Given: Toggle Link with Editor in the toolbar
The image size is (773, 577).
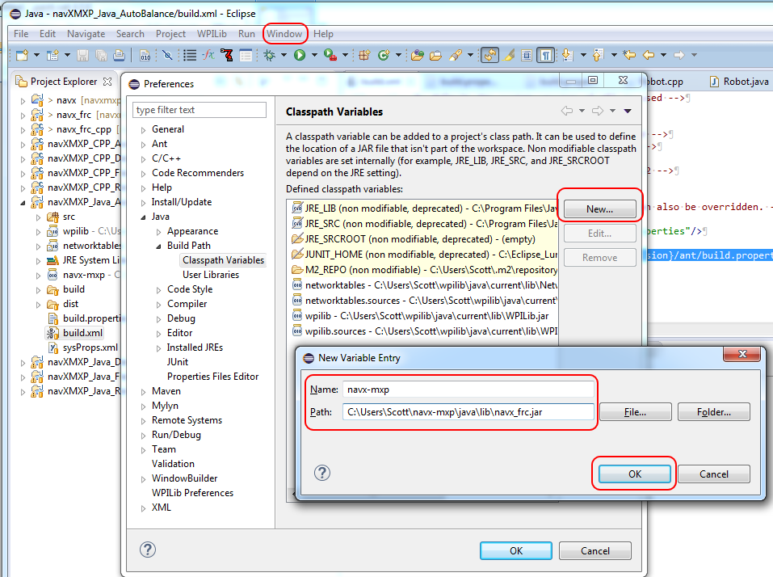Looking at the screenshot, I should point(489,54).
